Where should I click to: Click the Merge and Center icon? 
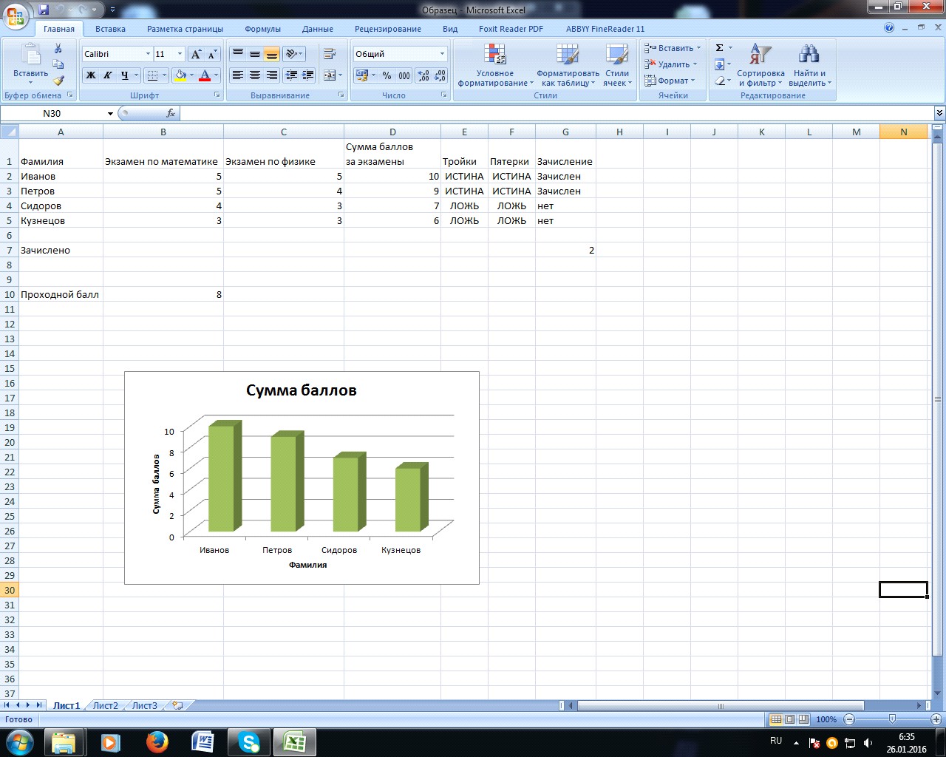tap(330, 75)
